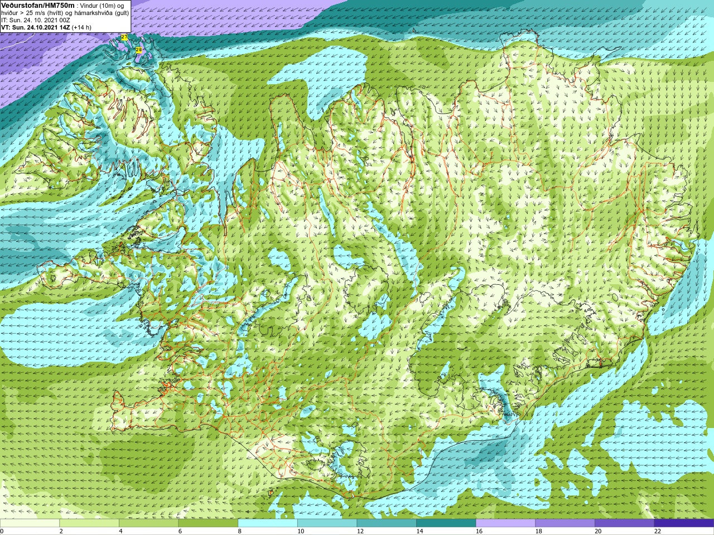Click the '8' legend scale label
The image size is (714, 535).
pyautogui.click(x=240, y=531)
